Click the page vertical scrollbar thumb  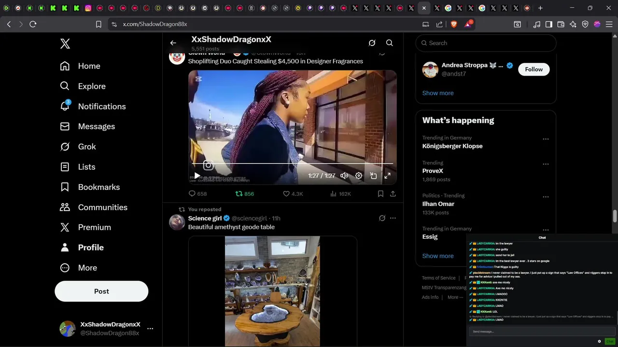(615, 216)
